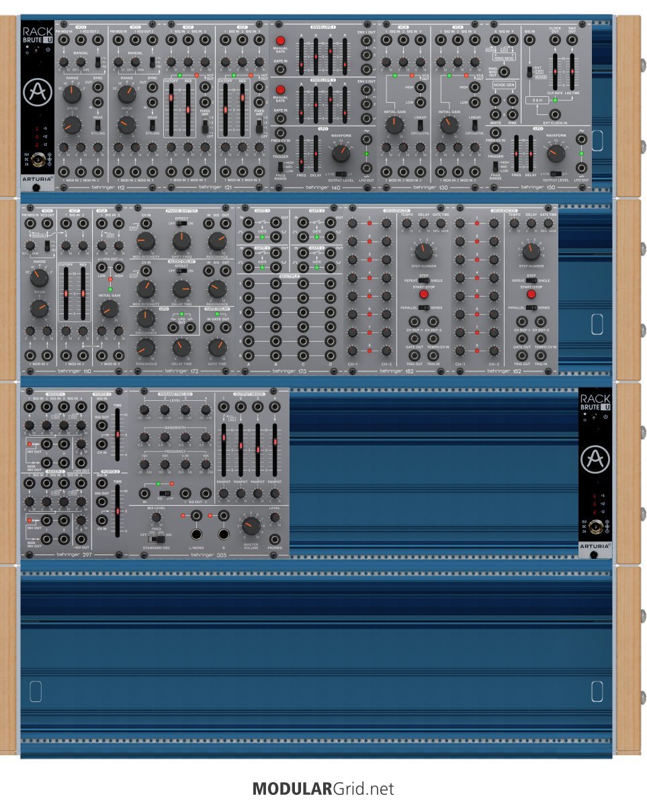Click the second VCF Res slider on module 121

[x=243, y=109]
